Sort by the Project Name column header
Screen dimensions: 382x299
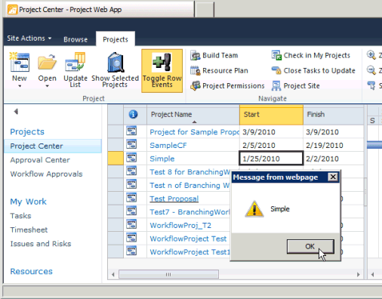click(x=193, y=116)
